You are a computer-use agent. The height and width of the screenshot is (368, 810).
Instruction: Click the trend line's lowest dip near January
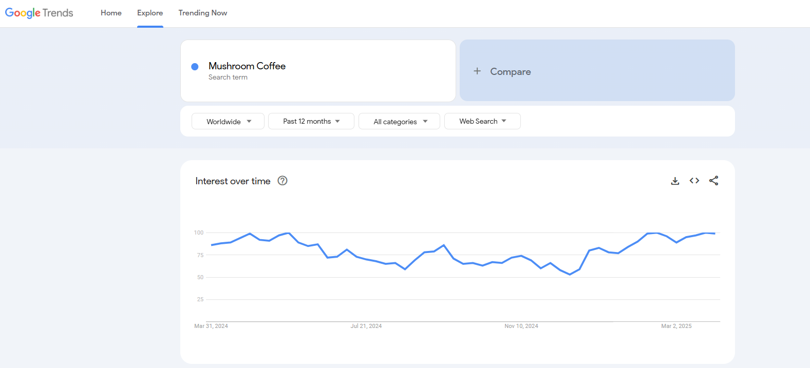(x=570, y=275)
